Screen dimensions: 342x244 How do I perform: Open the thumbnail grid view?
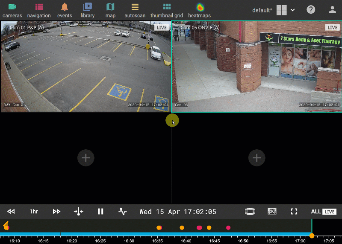[167, 10]
